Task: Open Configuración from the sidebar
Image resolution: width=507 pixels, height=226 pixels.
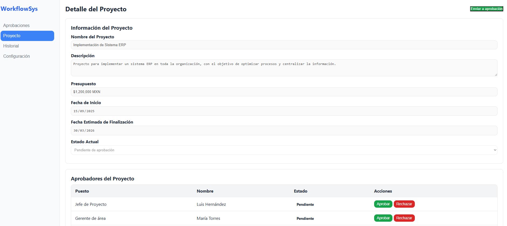Action: point(16,56)
